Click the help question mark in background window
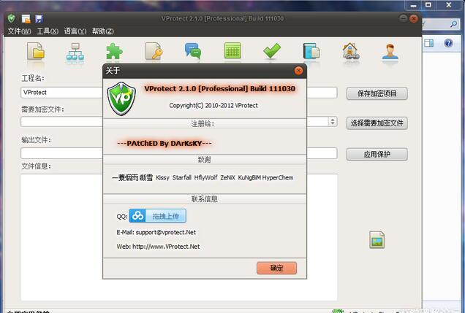Image resolution: width=465 pixels, height=313 pixels. coord(448,43)
